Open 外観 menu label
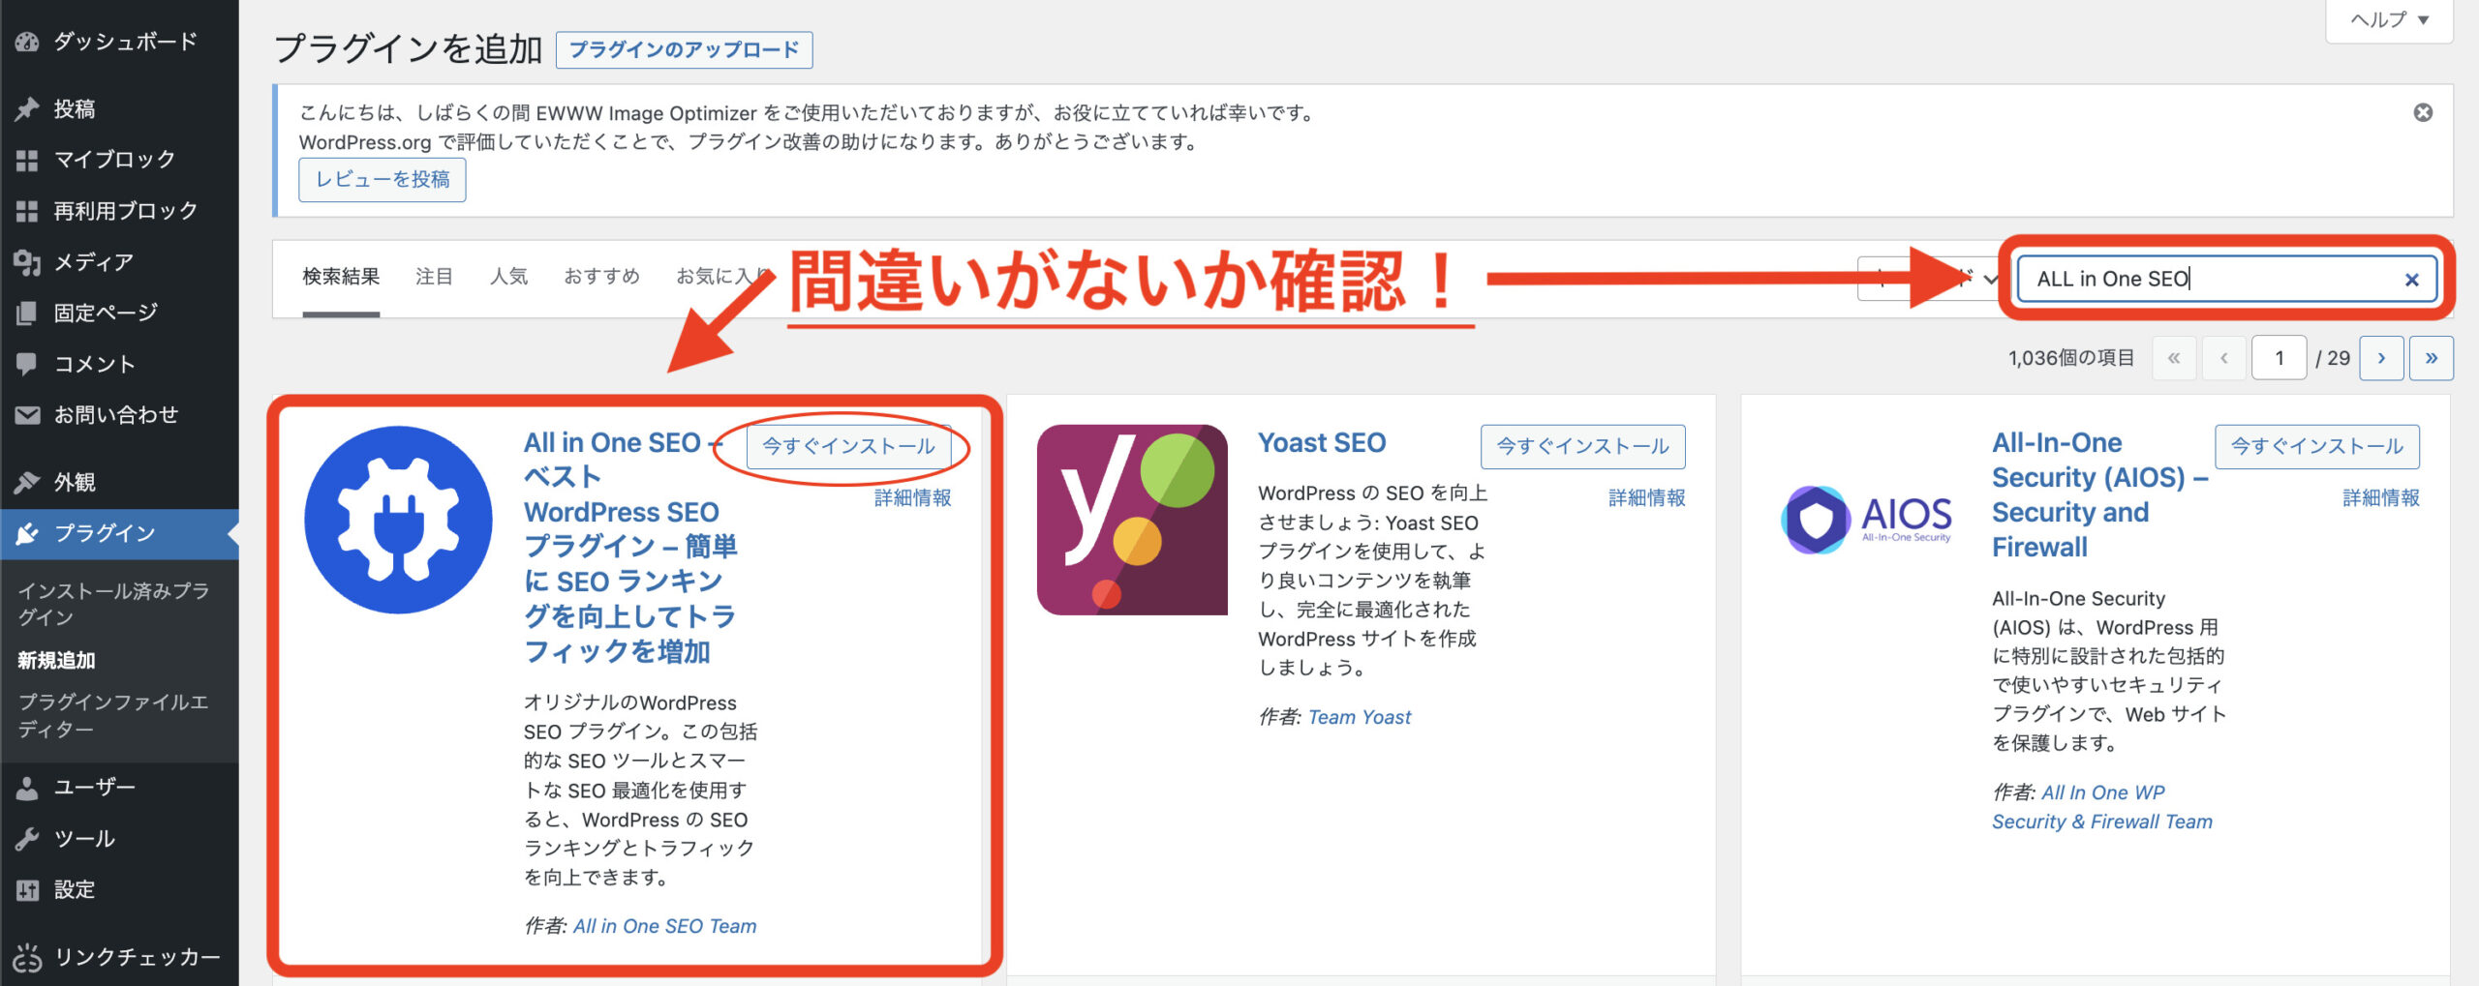Viewport: 2479px width, 986px height. click(x=75, y=482)
